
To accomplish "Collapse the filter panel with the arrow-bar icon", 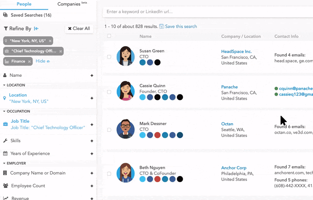I will [36, 29].
